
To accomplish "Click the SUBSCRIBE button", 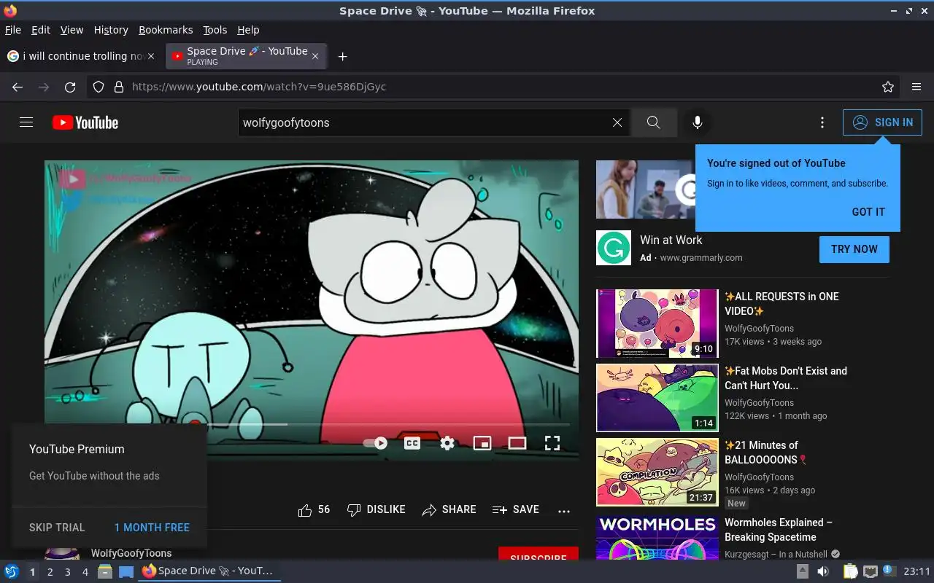I will [x=539, y=554].
